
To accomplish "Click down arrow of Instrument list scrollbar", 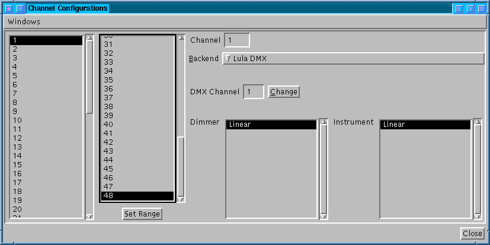I will (x=478, y=215).
